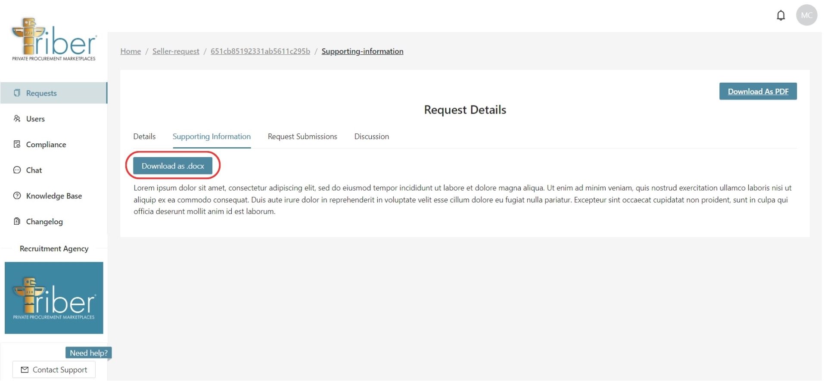Click the Supporting-information breadcrumb link

pyautogui.click(x=362, y=51)
